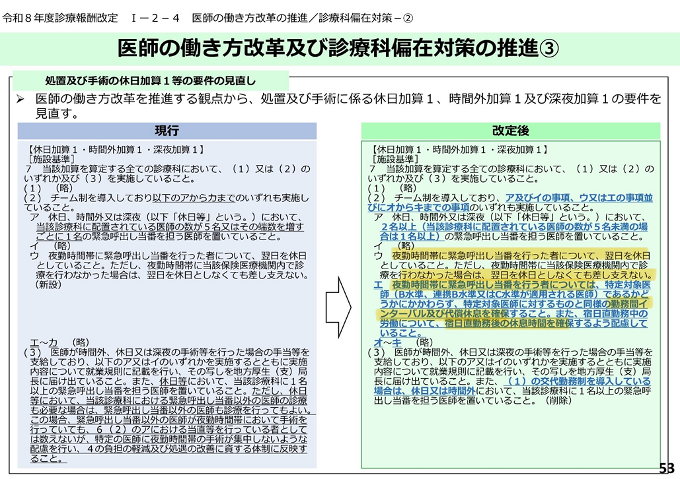Click the オ～キ （略） line in 改定後
The width and height of the screenshot is (680, 479).
click(x=403, y=342)
